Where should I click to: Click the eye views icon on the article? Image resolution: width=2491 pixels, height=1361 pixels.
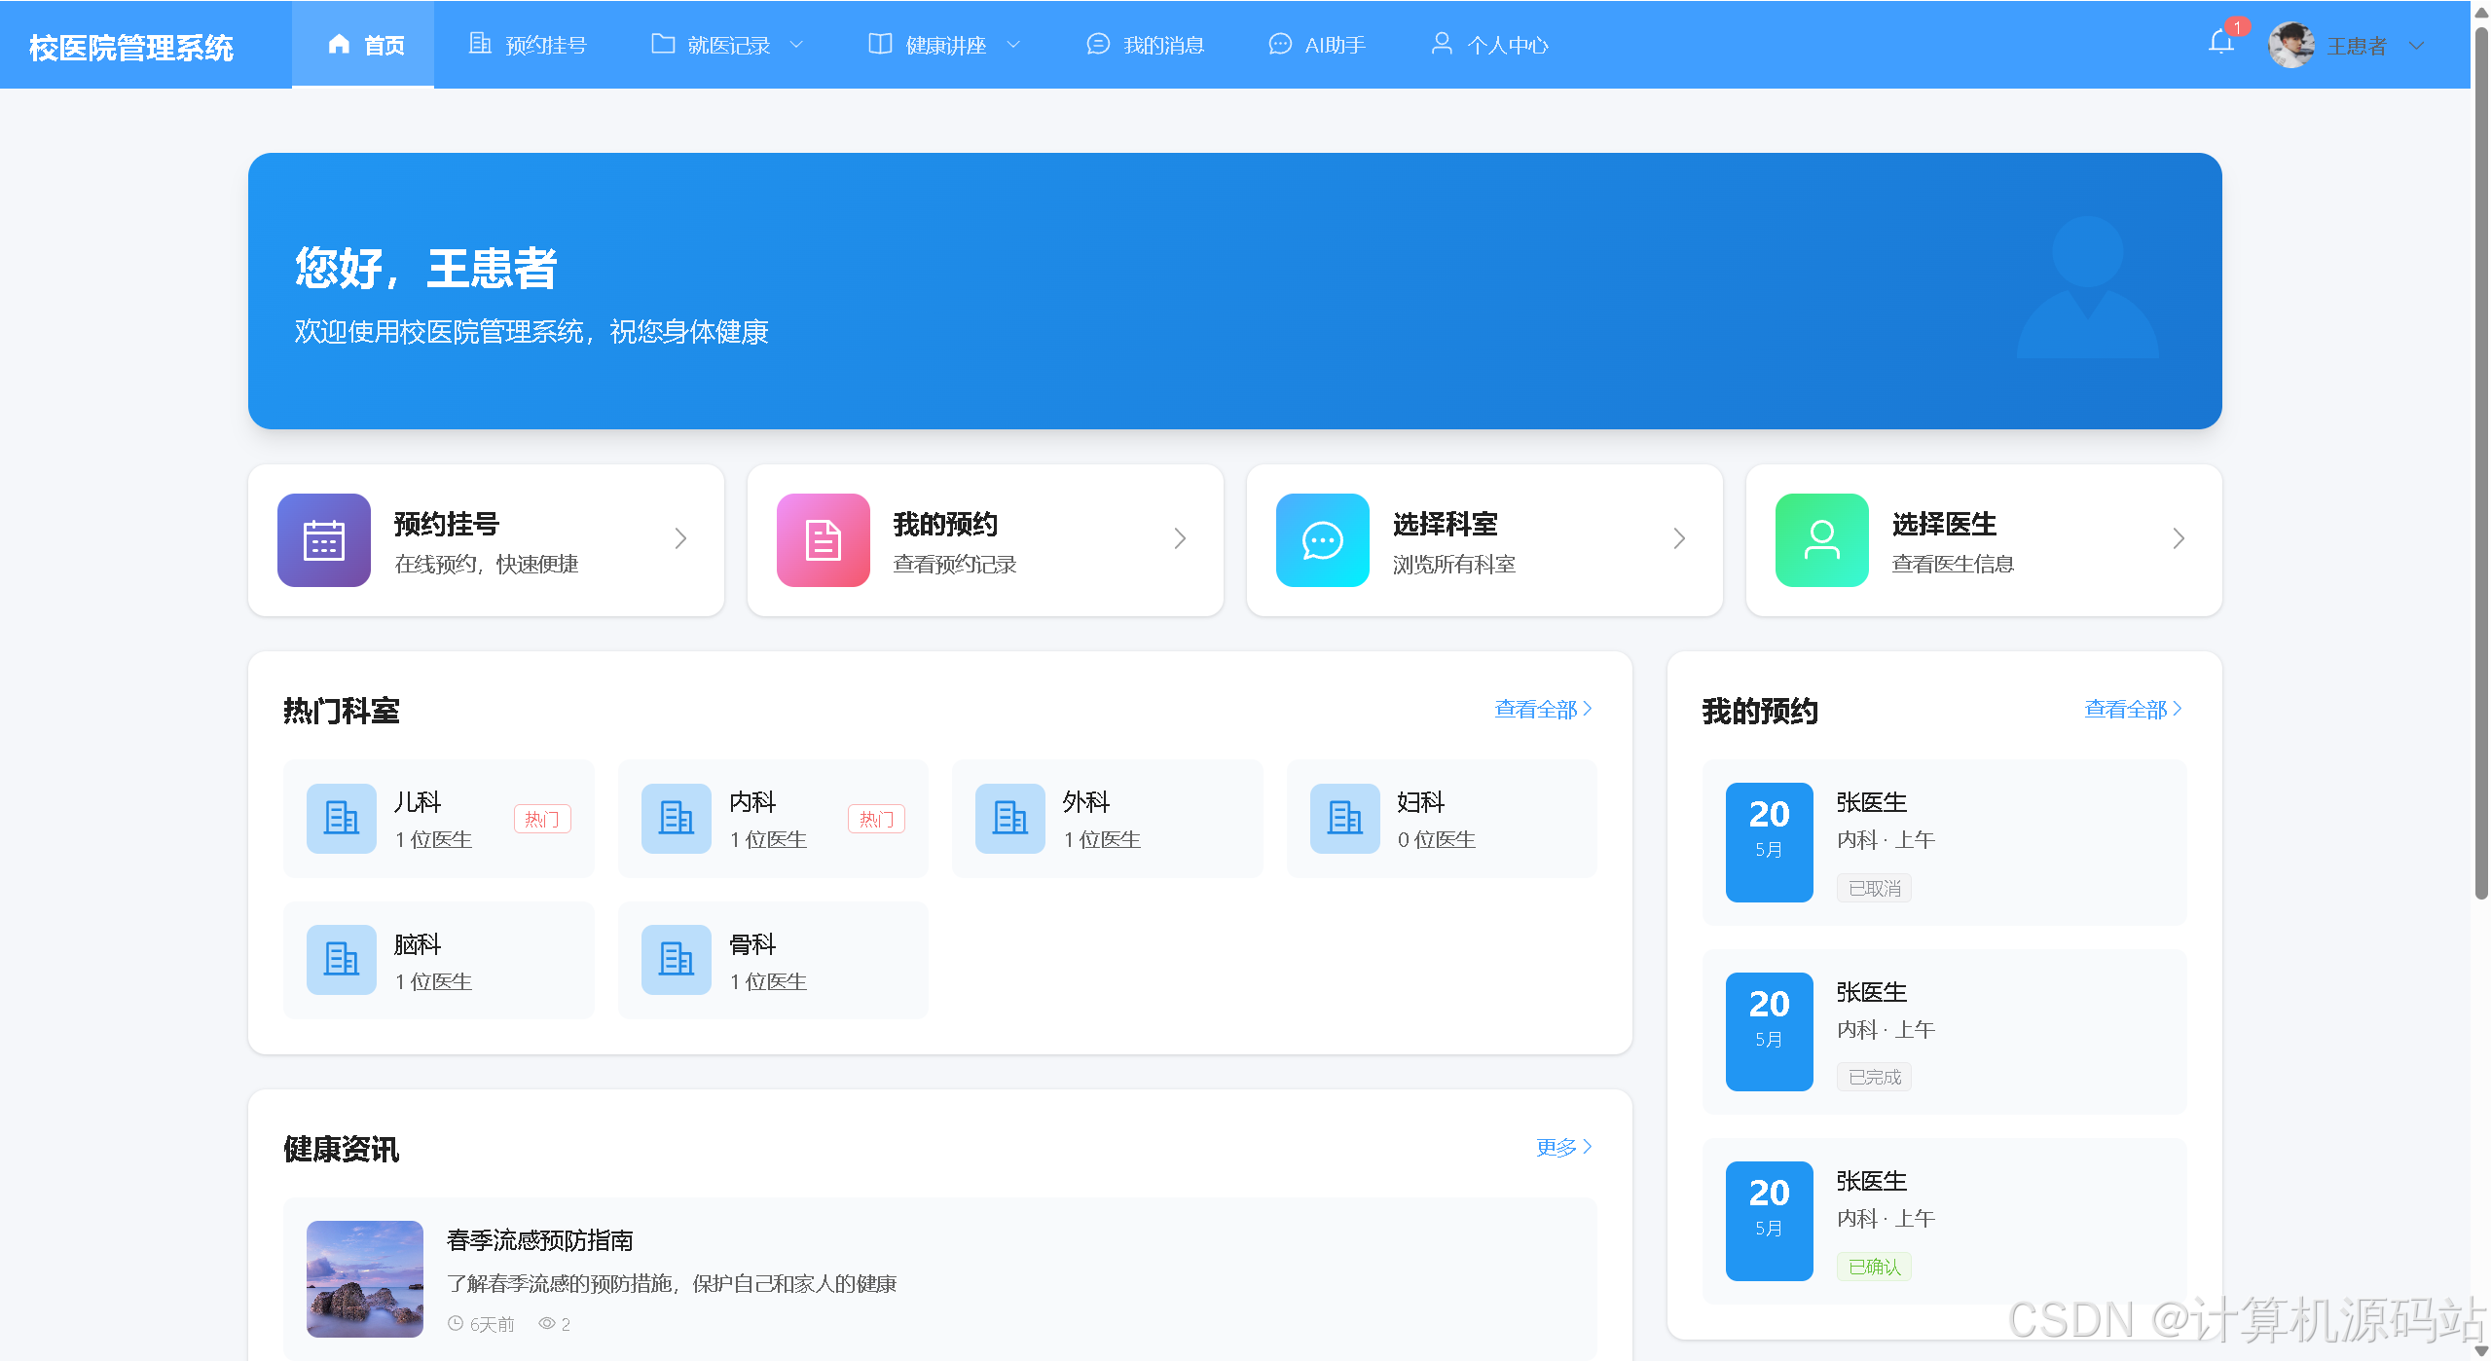click(547, 1323)
